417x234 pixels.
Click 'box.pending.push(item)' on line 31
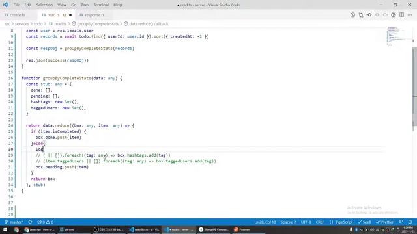(62, 167)
